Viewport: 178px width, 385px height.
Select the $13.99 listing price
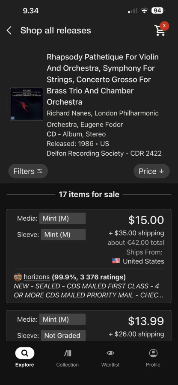pyautogui.click(x=146, y=321)
